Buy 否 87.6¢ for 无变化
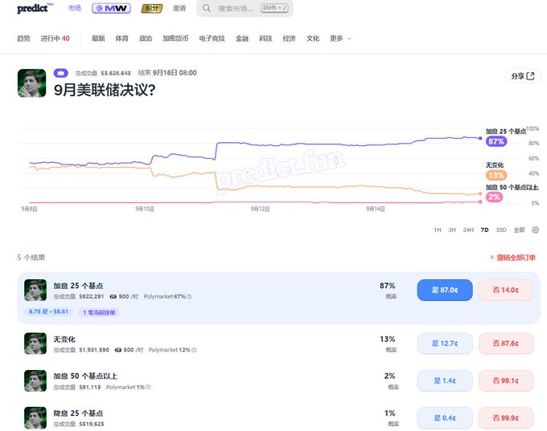The height and width of the screenshot is (431, 547). pyautogui.click(x=506, y=344)
